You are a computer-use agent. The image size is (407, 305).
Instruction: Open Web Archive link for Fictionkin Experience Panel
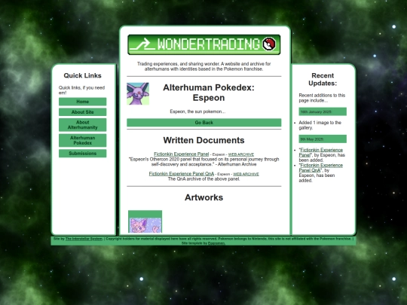[241, 154]
